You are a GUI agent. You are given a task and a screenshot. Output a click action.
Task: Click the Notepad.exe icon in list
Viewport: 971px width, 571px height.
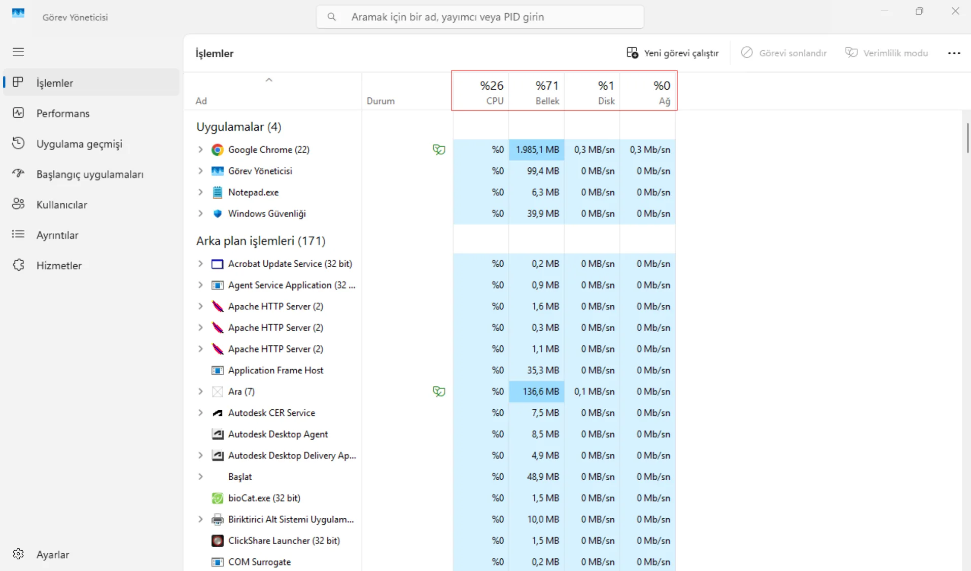point(217,192)
